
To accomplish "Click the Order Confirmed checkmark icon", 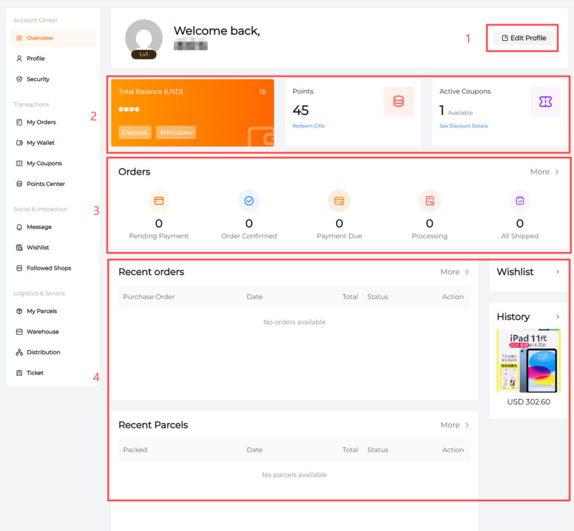I will (x=249, y=201).
